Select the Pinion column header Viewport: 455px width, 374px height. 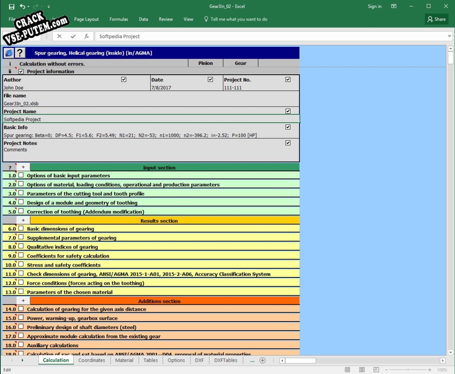click(x=205, y=63)
